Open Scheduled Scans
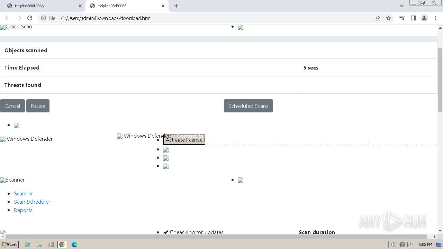The image size is (443, 249). (x=248, y=106)
